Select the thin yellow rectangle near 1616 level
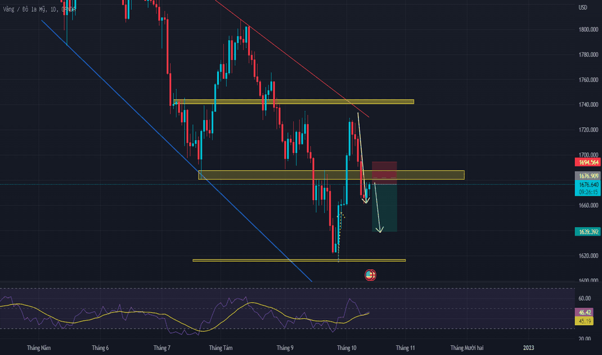The image size is (602, 355). [299, 260]
